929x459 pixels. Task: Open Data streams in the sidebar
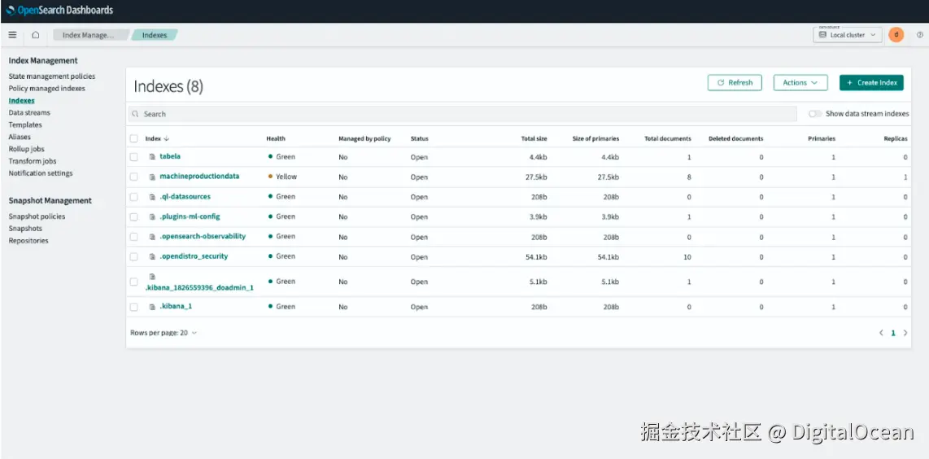[x=29, y=112]
